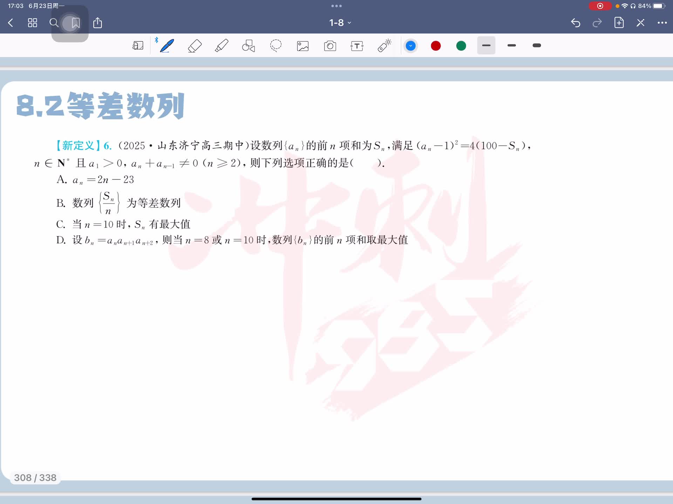Activate the Laser pointer tool
The width and height of the screenshot is (673, 504).
click(x=385, y=46)
